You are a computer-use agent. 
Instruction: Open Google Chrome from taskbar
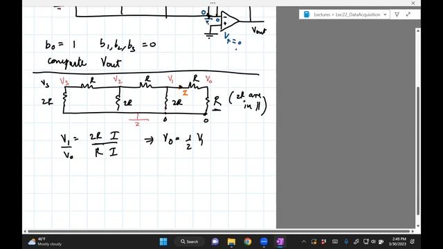[x=248, y=241]
